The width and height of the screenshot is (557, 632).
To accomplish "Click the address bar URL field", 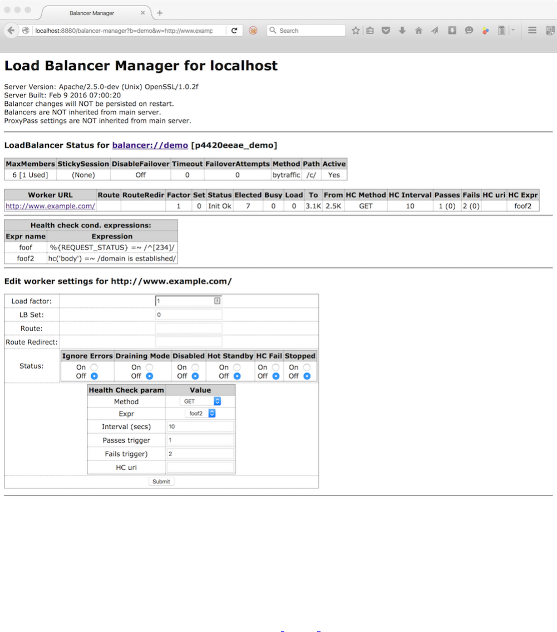I will click(x=124, y=31).
